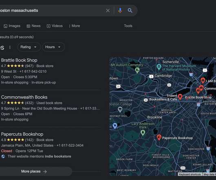Viewport: 216px width, 180px height.
Task: Click the phone number +1 617-542-0210
Action: pyautogui.click(x=33, y=71)
